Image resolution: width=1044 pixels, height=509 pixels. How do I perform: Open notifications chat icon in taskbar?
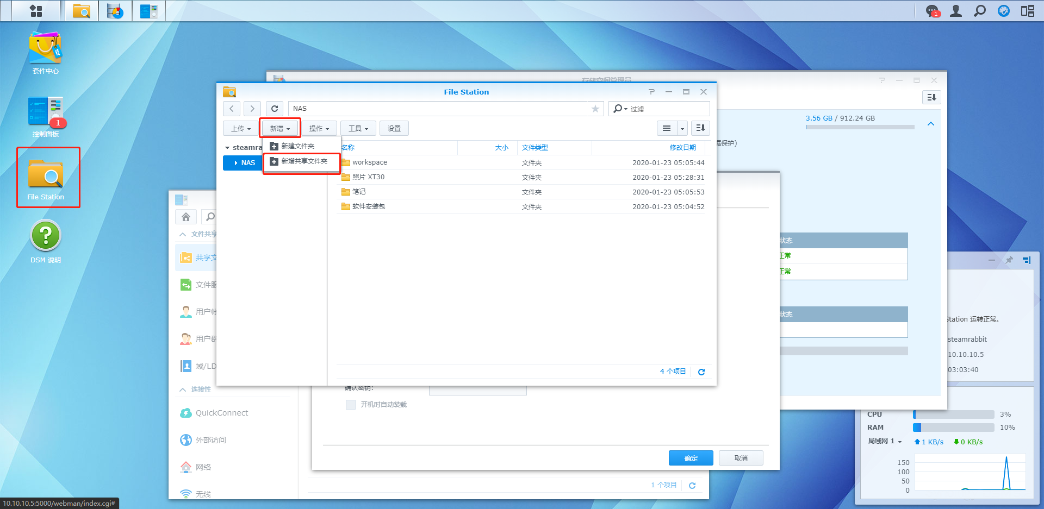(933, 11)
